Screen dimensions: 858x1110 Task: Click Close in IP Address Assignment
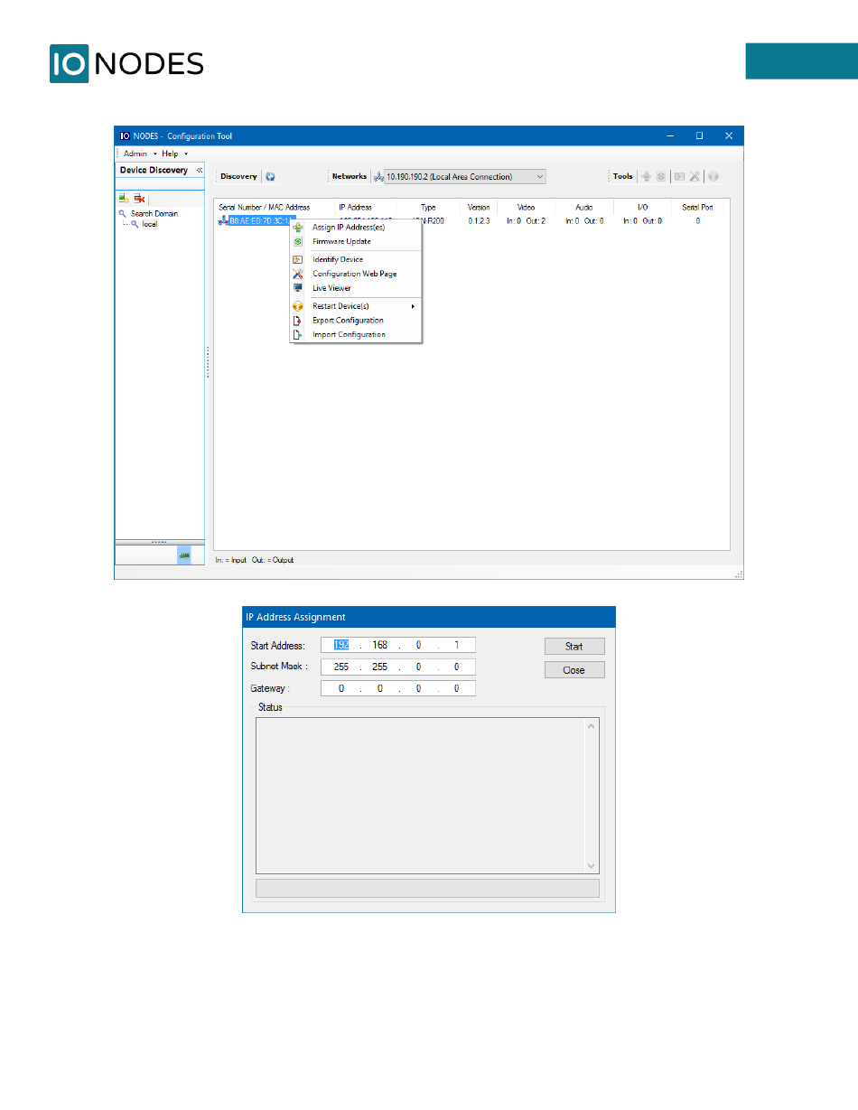coord(574,670)
